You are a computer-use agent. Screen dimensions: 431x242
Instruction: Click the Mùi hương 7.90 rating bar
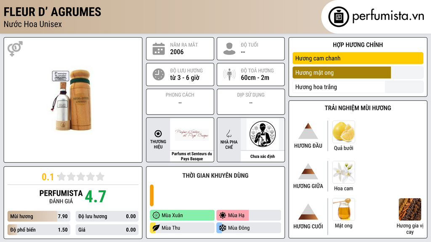39,216
